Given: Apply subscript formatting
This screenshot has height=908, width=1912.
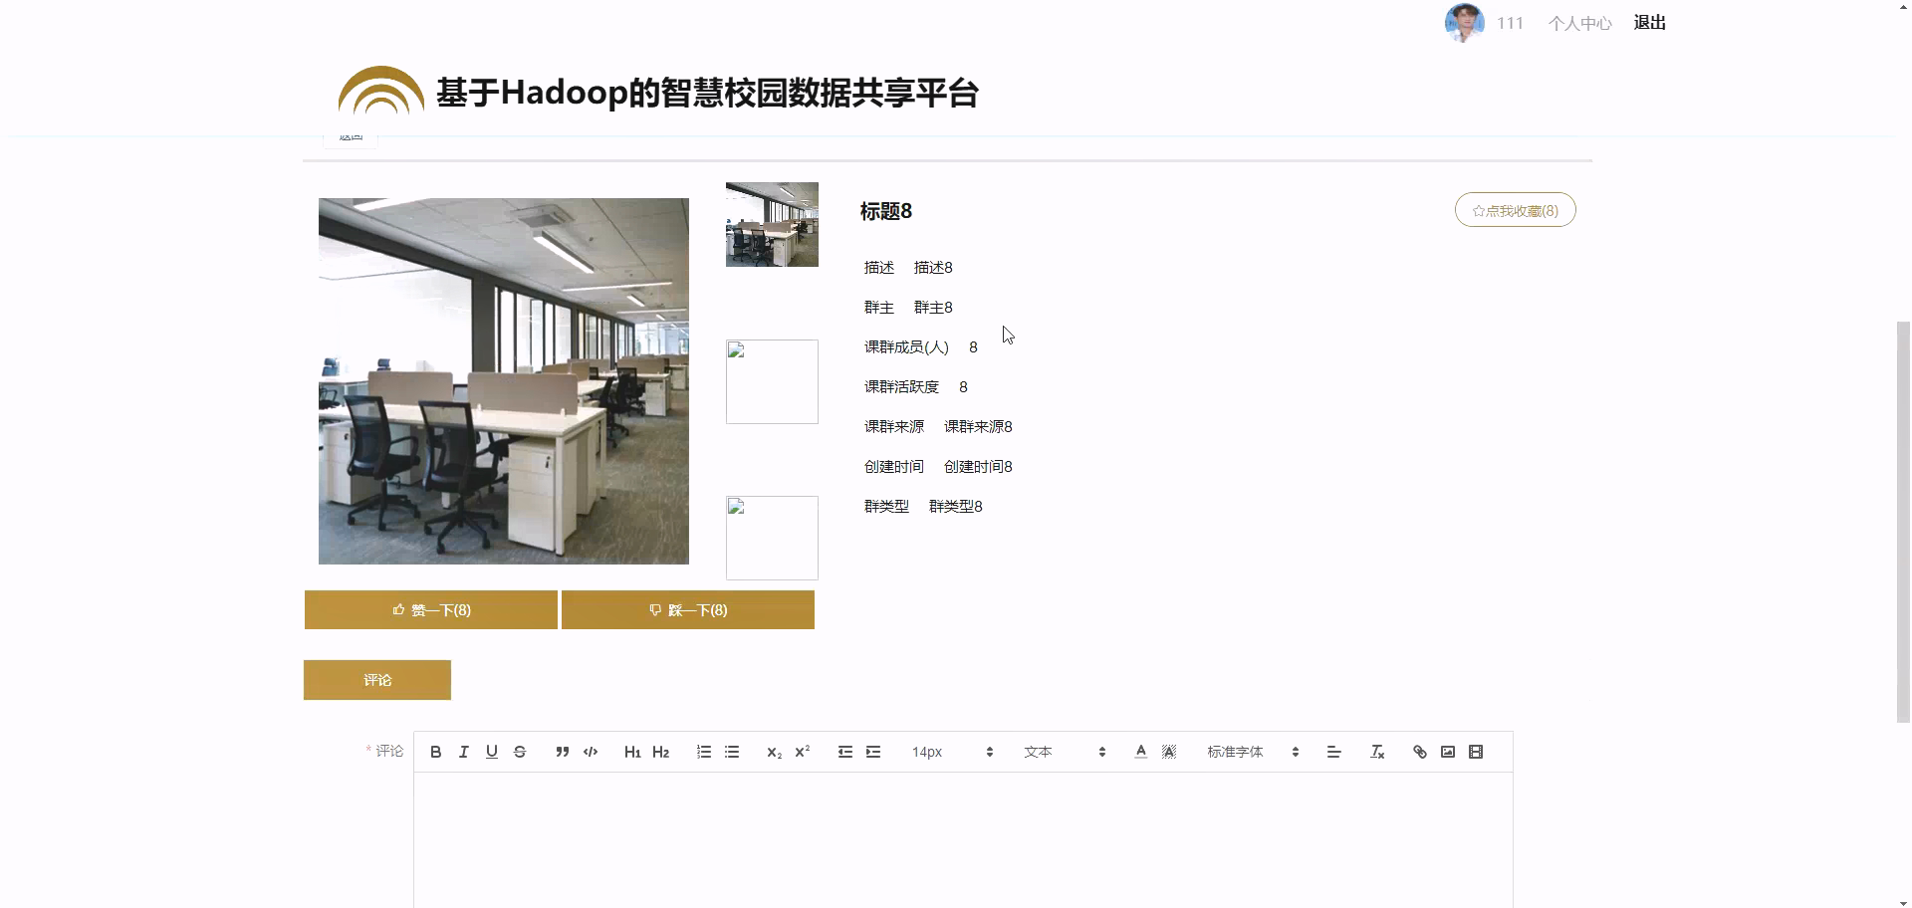Looking at the screenshot, I should coord(774,752).
